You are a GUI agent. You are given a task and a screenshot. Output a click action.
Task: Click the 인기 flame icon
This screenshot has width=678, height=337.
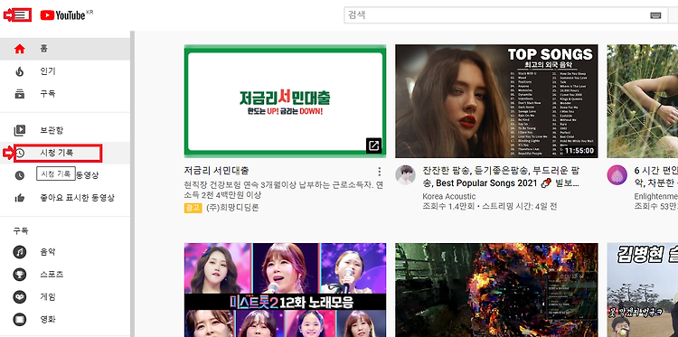(20, 71)
